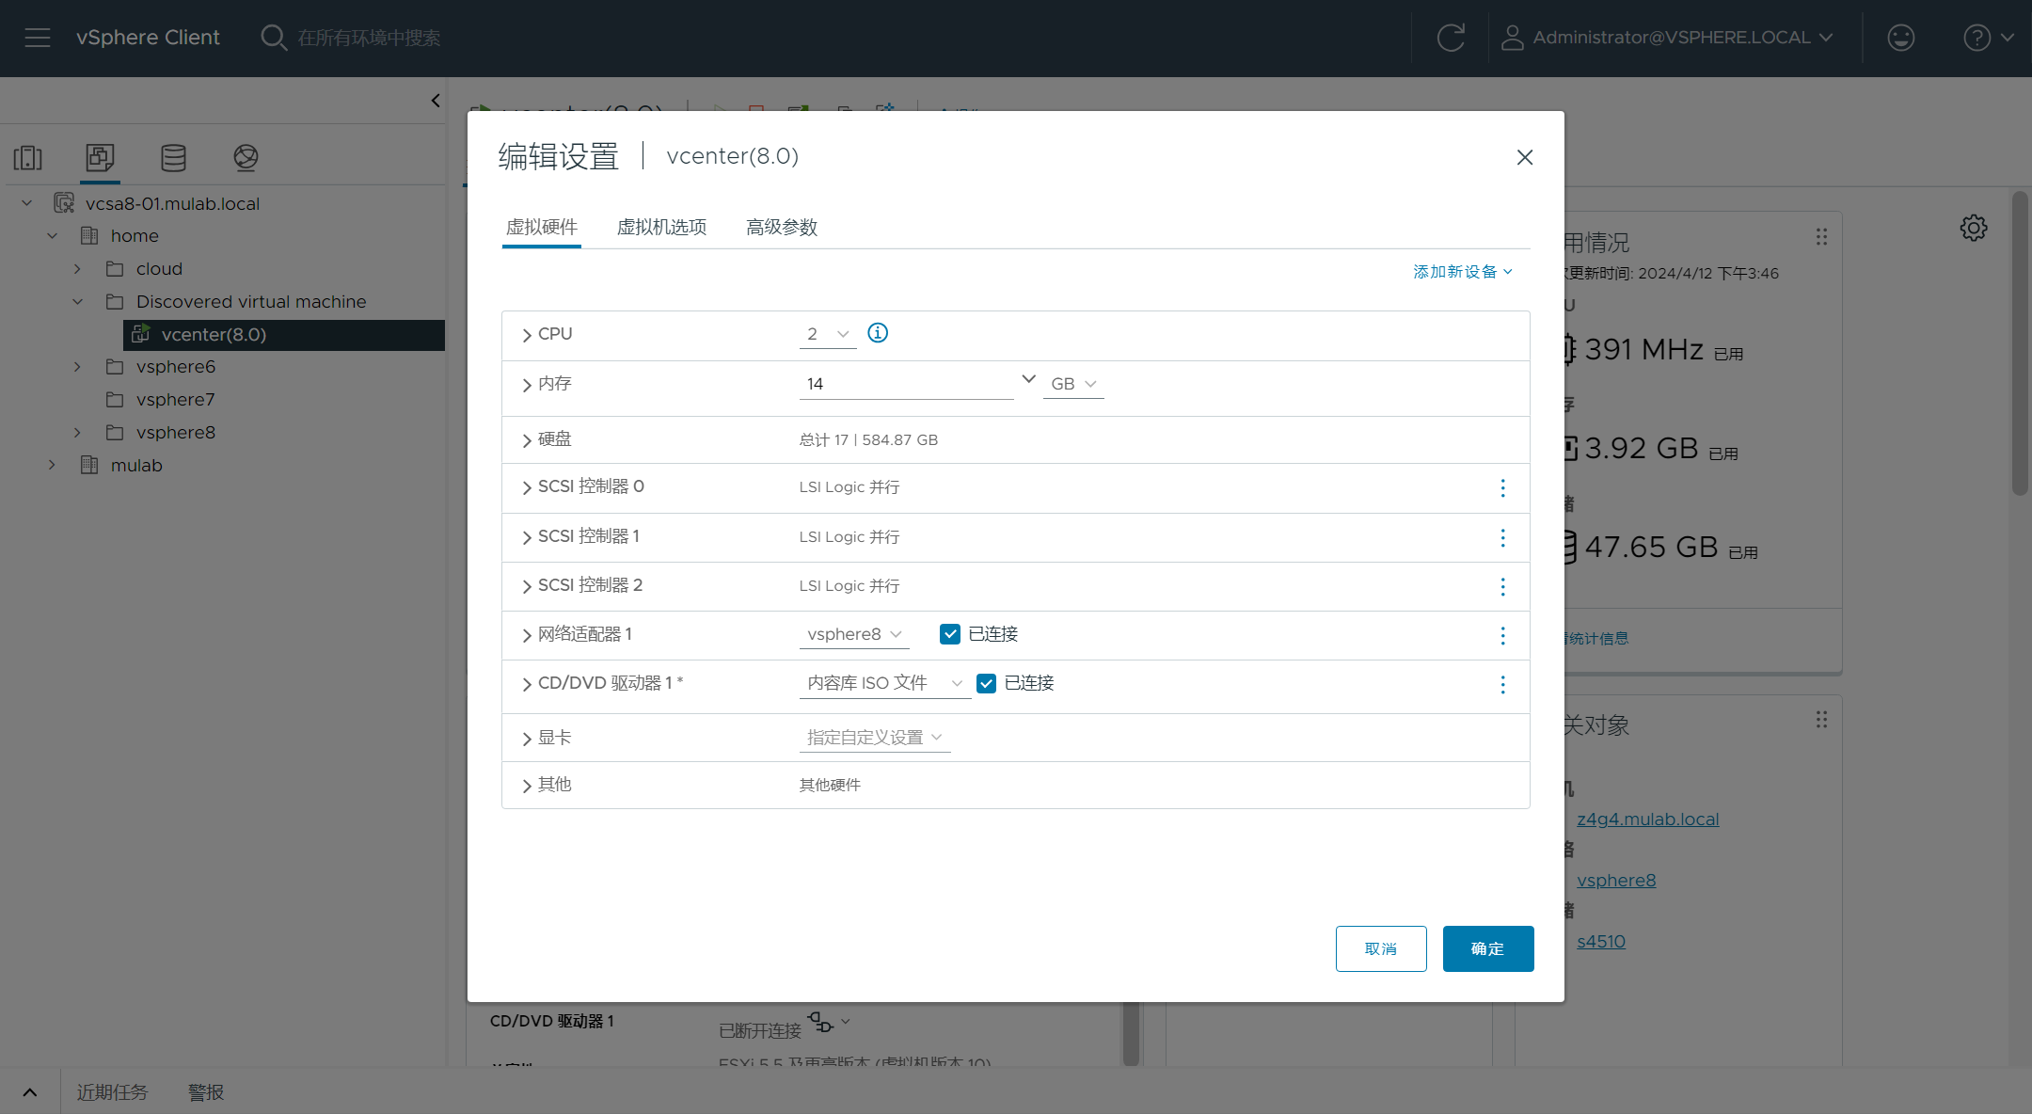2032x1114 pixels.
Task: Expand the 其他 row
Action: (527, 786)
